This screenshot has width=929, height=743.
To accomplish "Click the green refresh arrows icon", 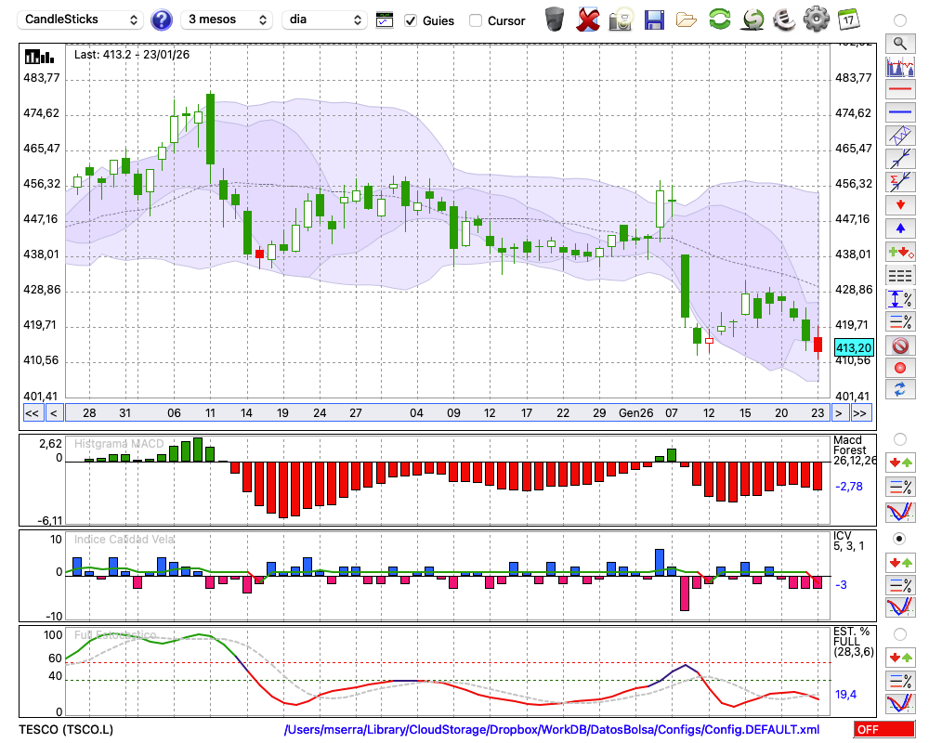I will point(719,20).
